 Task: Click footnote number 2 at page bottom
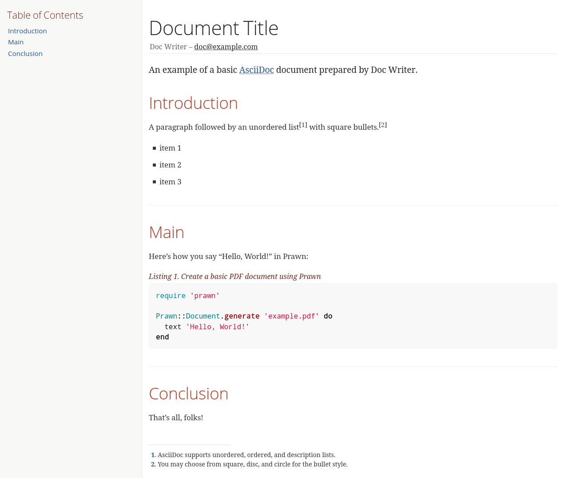coord(153,464)
